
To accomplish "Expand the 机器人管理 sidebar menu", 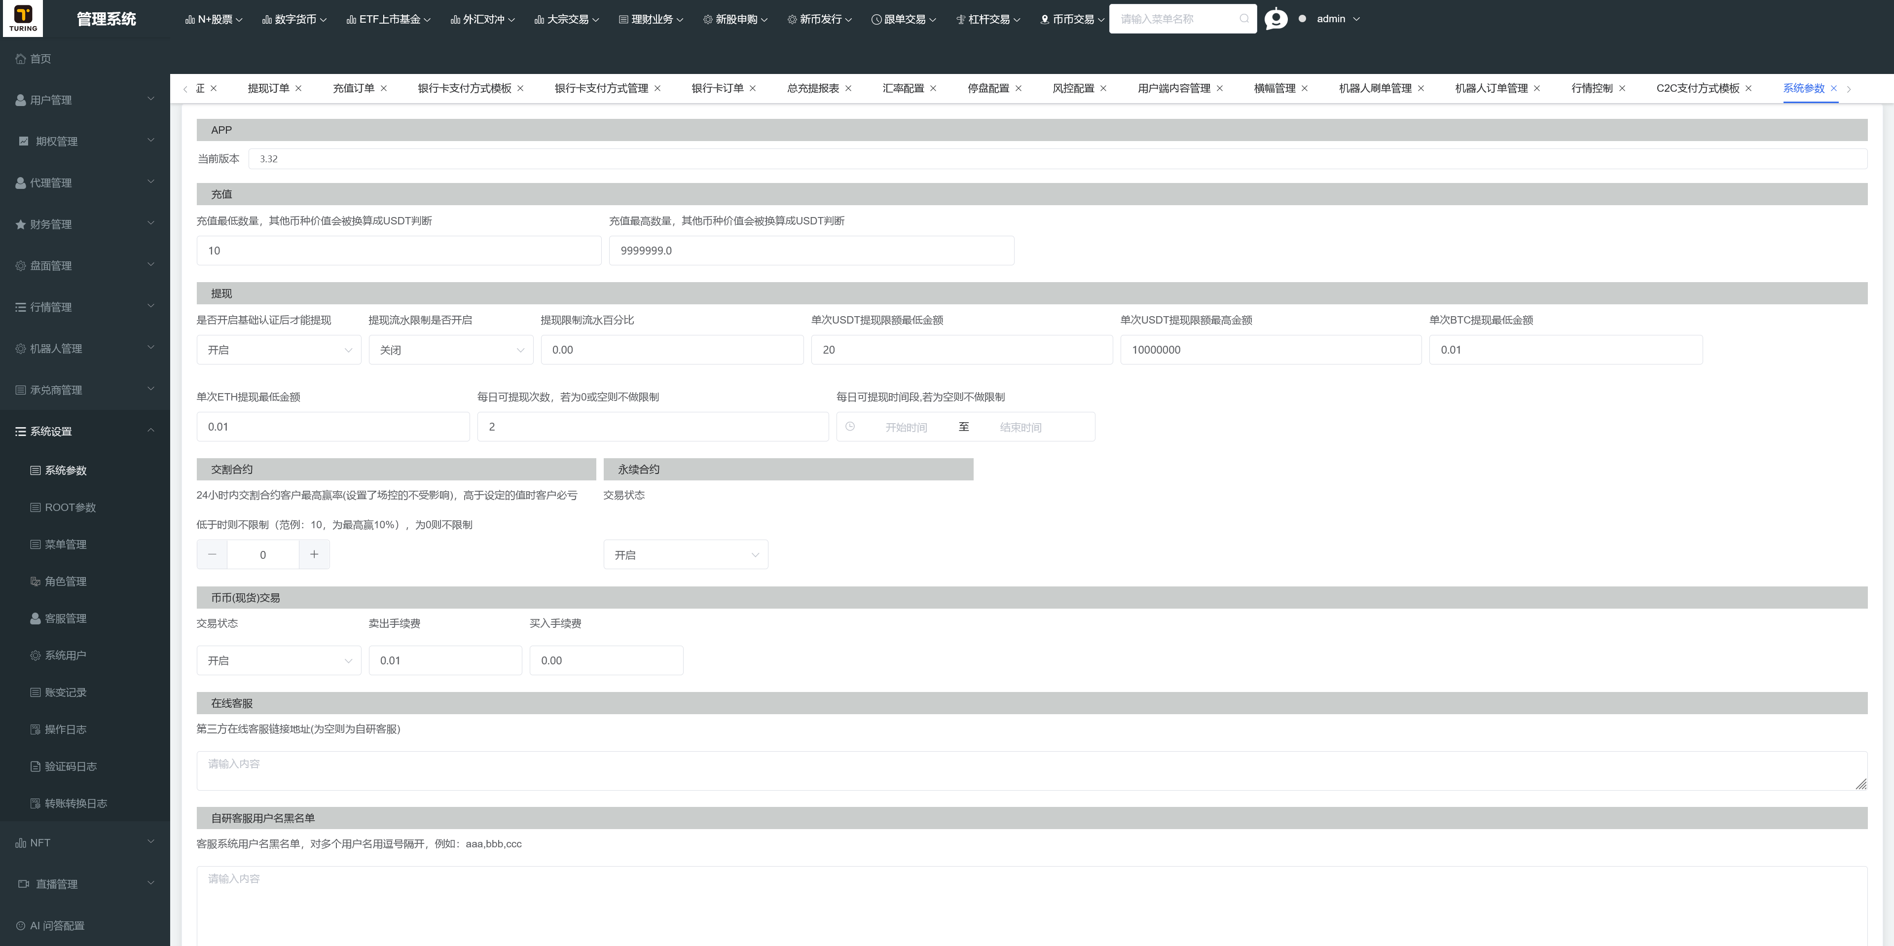I will [x=84, y=348].
